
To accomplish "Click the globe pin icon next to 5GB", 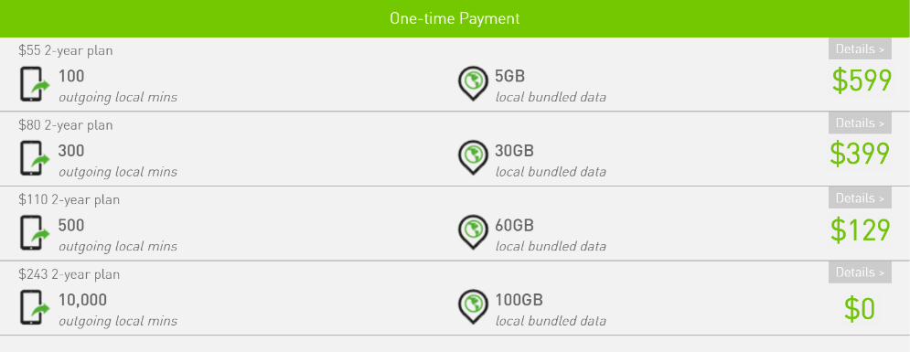I will pos(473,83).
